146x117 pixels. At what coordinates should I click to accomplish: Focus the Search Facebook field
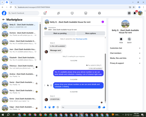23,13
